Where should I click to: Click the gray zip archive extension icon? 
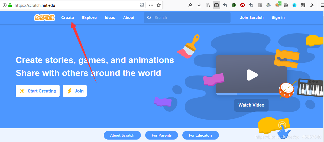[x=260, y=5]
